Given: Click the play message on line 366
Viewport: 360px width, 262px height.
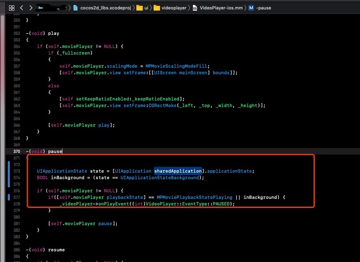Looking at the screenshot, I should (104, 125).
